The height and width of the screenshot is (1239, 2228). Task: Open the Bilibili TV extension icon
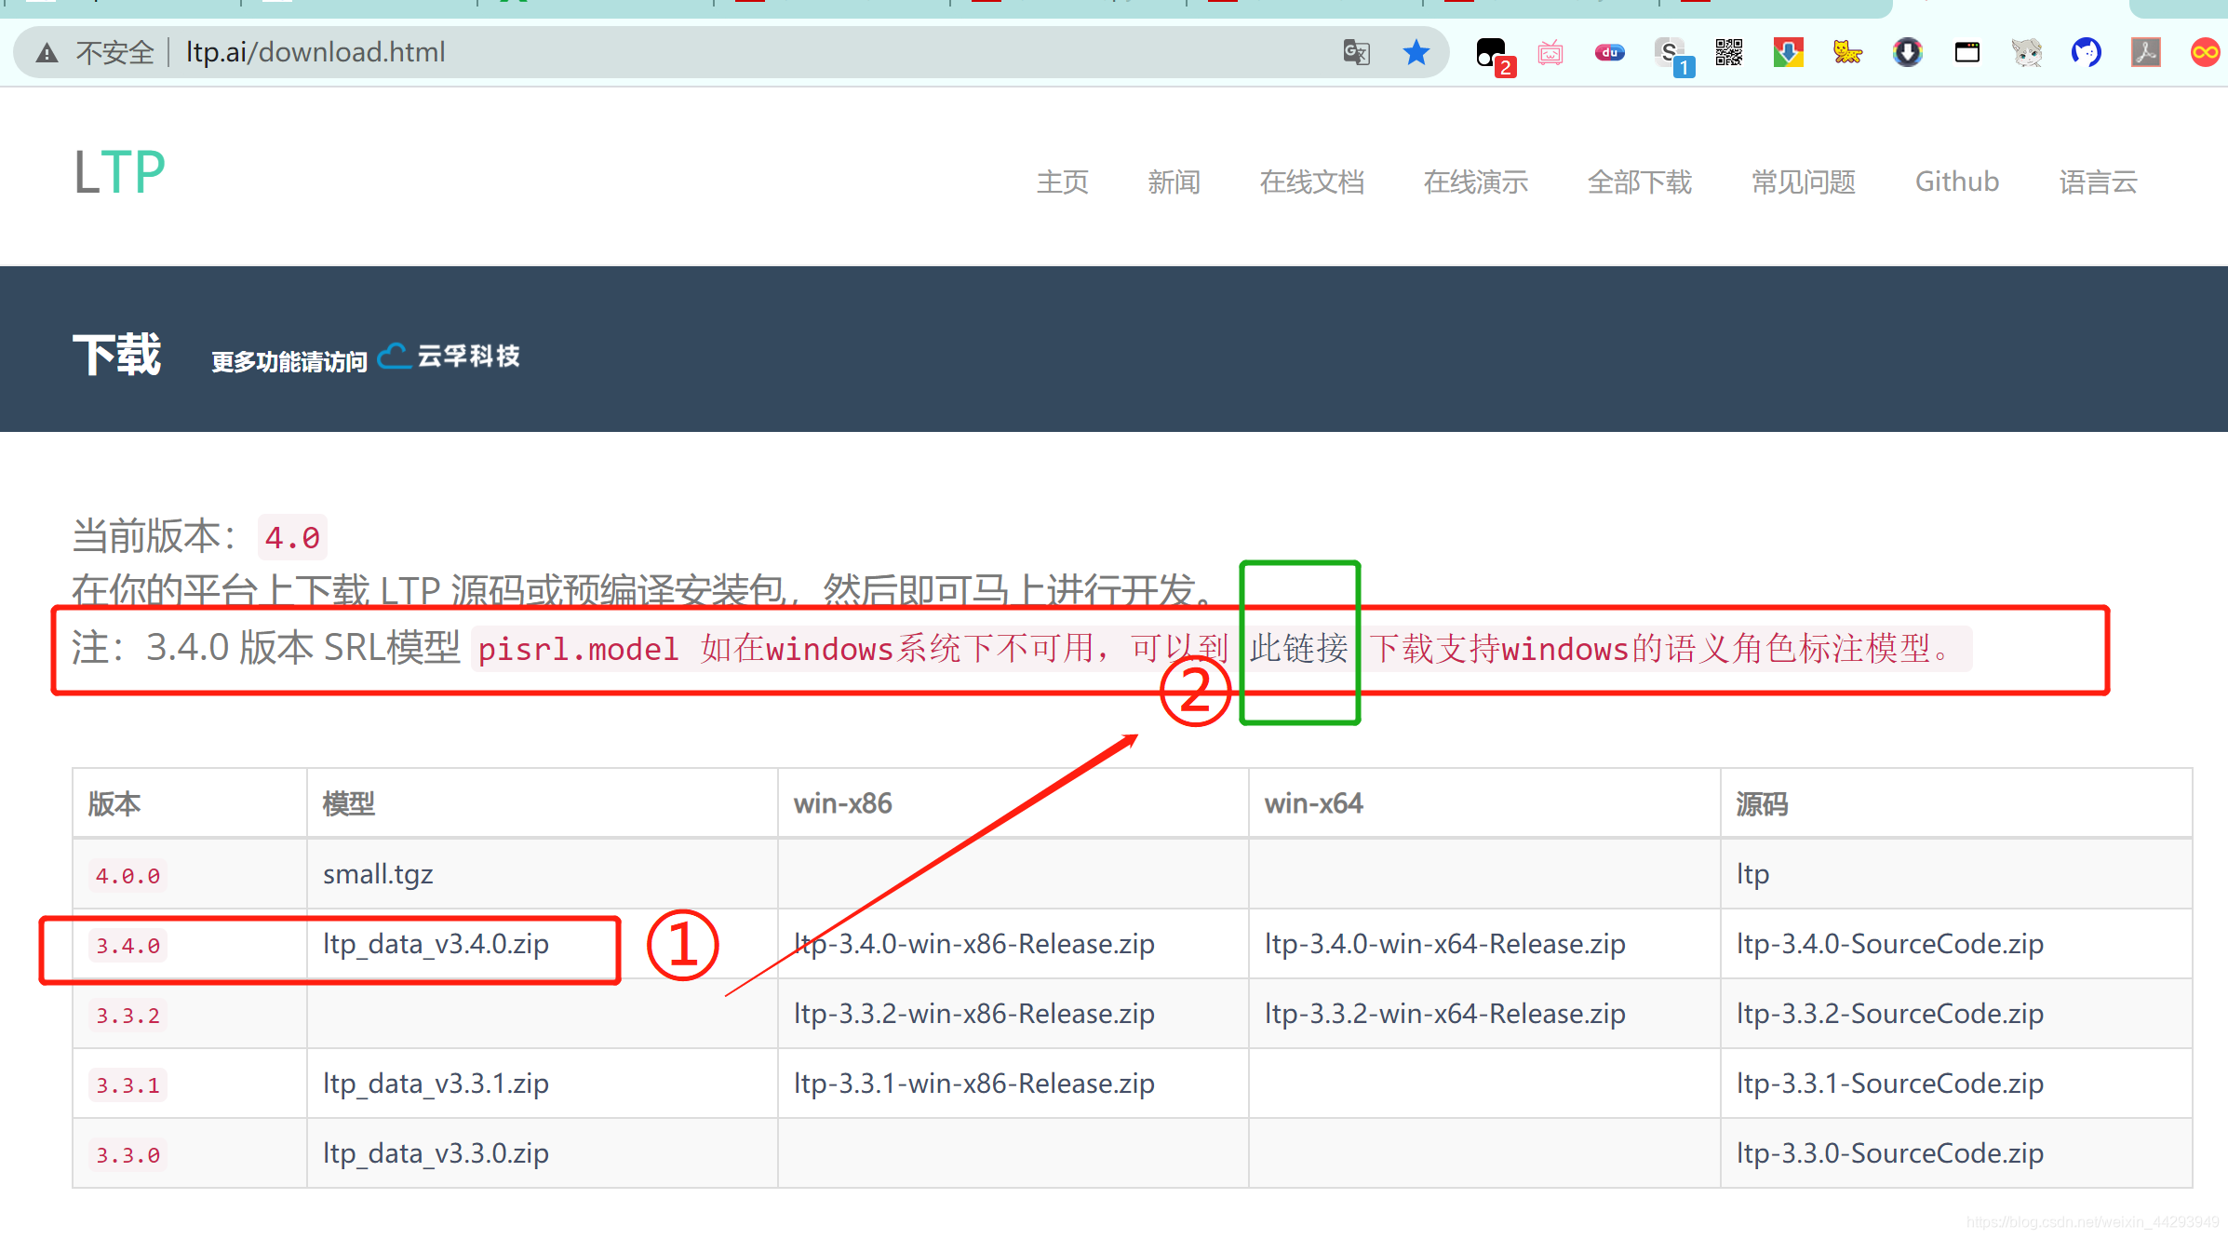[1550, 53]
